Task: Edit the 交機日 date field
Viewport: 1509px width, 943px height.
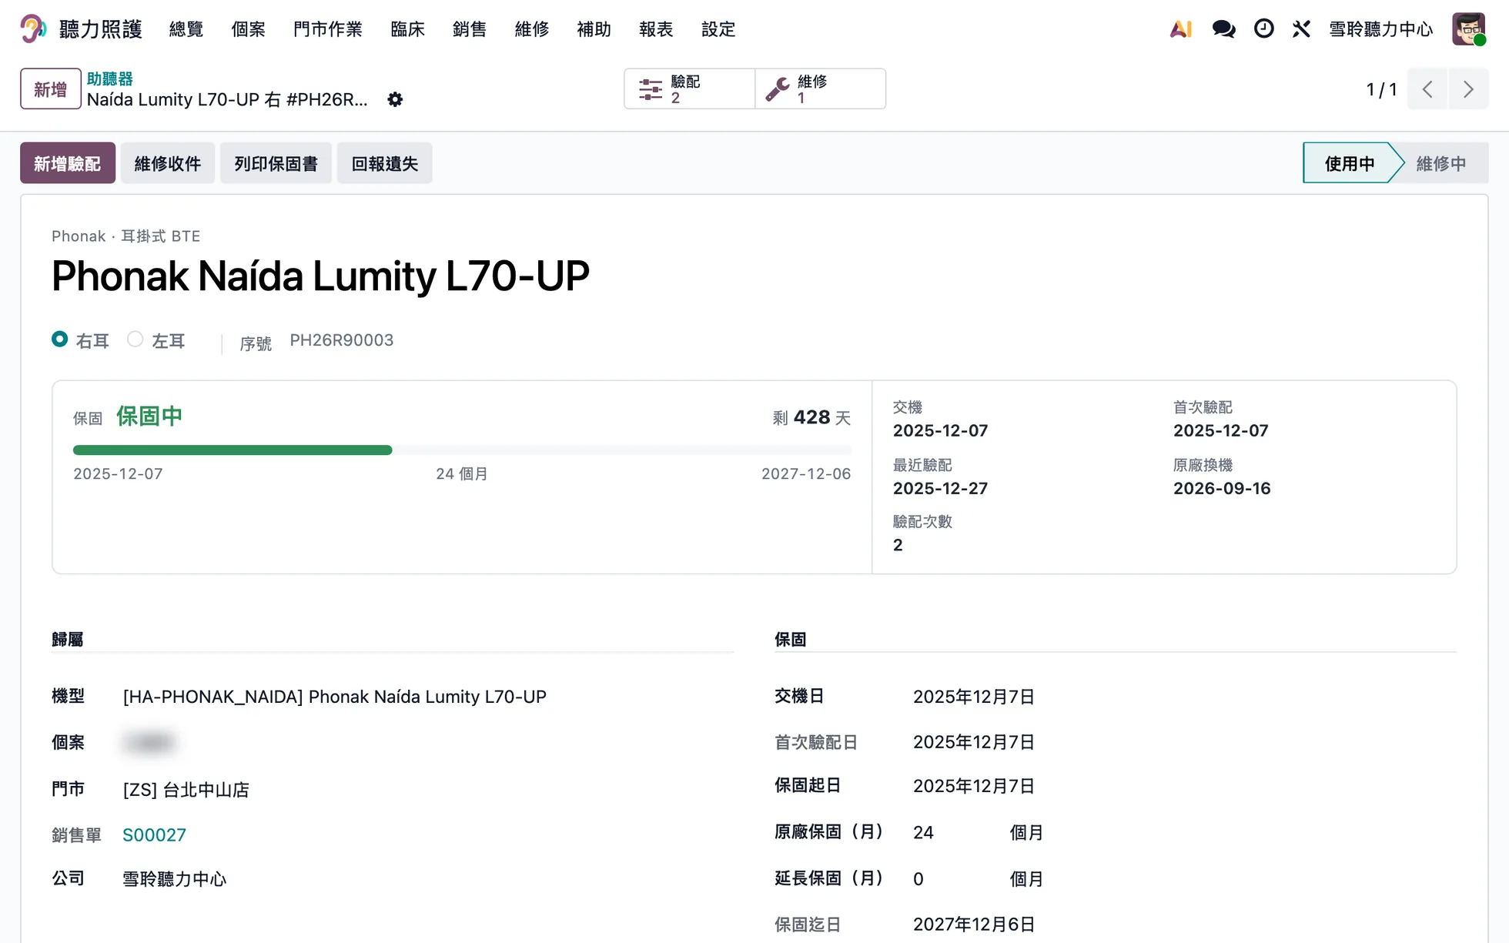Action: click(973, 697)
